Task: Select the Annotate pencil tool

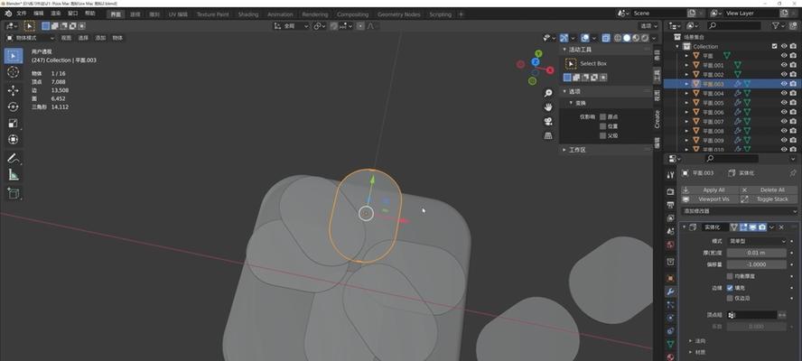Action: pos(14,159)
